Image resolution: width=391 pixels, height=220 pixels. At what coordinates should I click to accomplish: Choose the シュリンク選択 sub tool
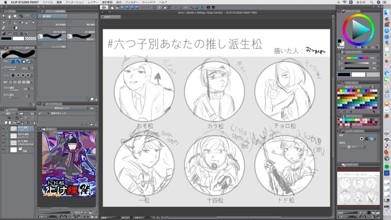[52, 44]
